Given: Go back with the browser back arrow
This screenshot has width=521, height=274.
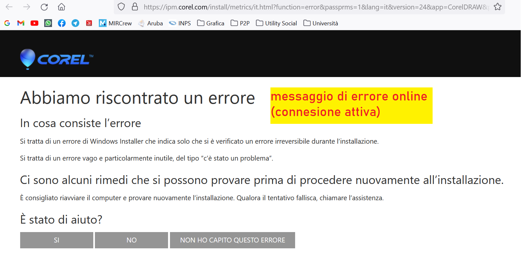Looking at the screenshot, I should pyautogui.click(x=9, y=7).
